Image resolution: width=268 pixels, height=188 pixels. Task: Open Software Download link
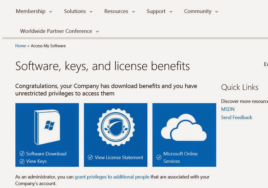46,154
